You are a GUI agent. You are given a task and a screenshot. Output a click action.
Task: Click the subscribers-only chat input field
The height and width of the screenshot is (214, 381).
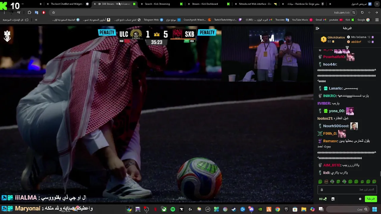pos(347,190)
